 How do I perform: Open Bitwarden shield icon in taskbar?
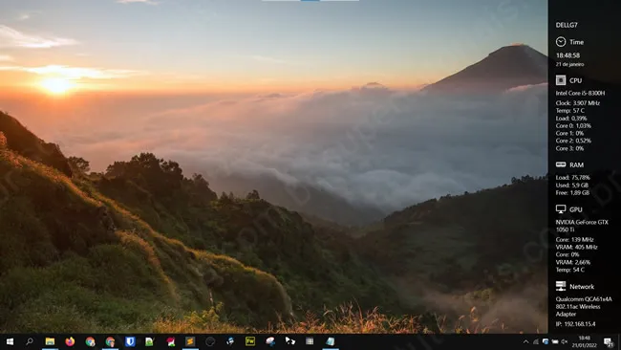coord(130,341)
